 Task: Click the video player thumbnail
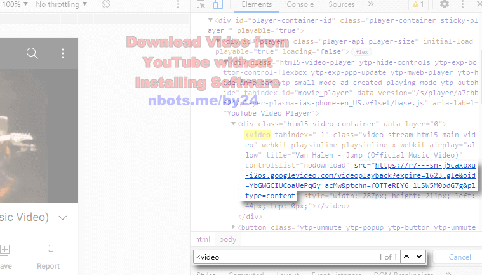(39, 135)
